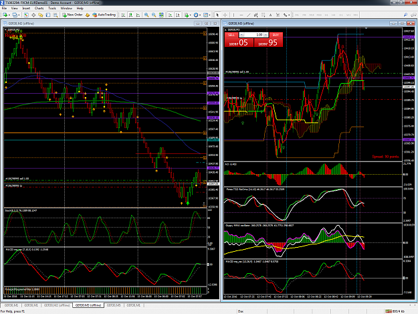Switch to the GER30,M5 chart tab

click(x=114, y=305)
